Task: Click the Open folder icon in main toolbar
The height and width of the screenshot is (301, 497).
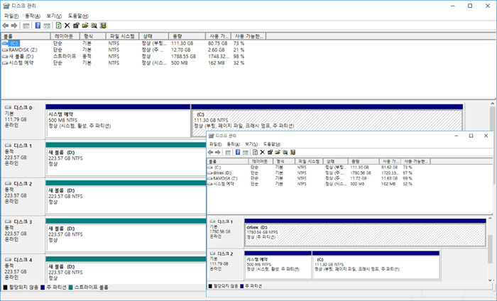Action: [x=85, y=25]
